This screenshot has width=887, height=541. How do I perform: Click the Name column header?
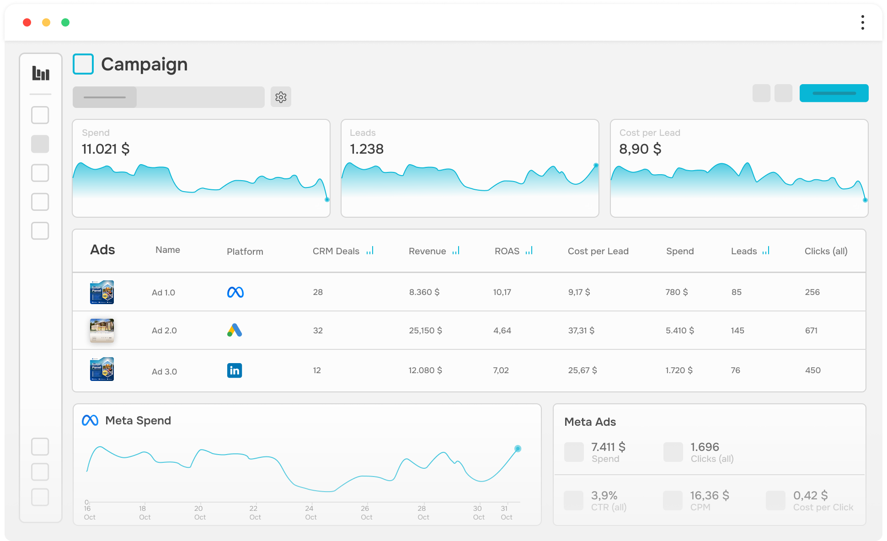coord(168,250)
